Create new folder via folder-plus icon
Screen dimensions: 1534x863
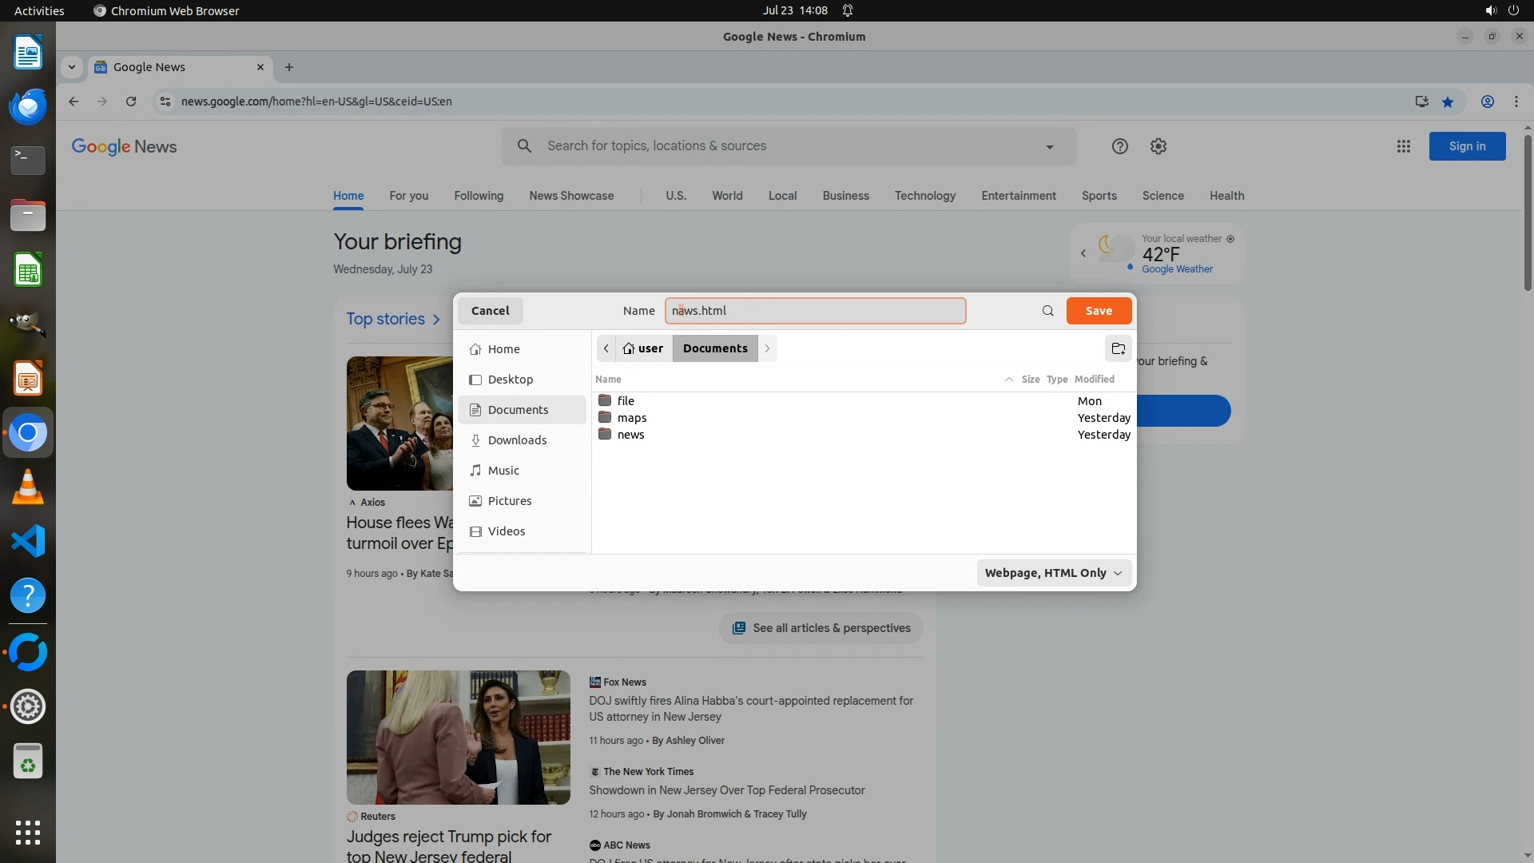1118,348
